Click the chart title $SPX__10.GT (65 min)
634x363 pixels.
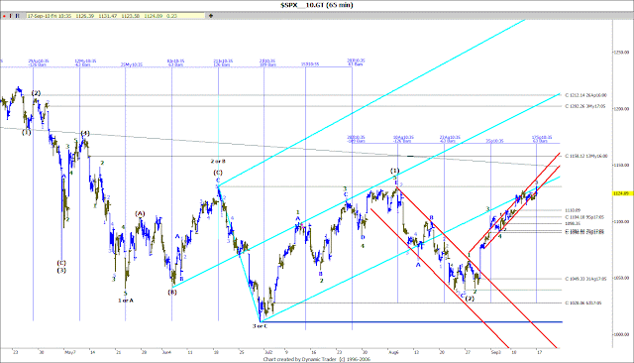tap(317, 5)
